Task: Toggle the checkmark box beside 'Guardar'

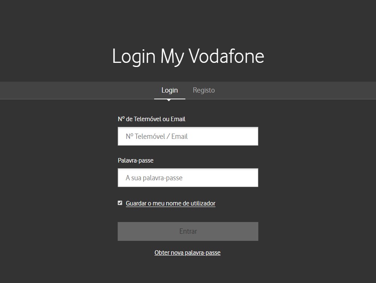Action: [x=120, y=203]
